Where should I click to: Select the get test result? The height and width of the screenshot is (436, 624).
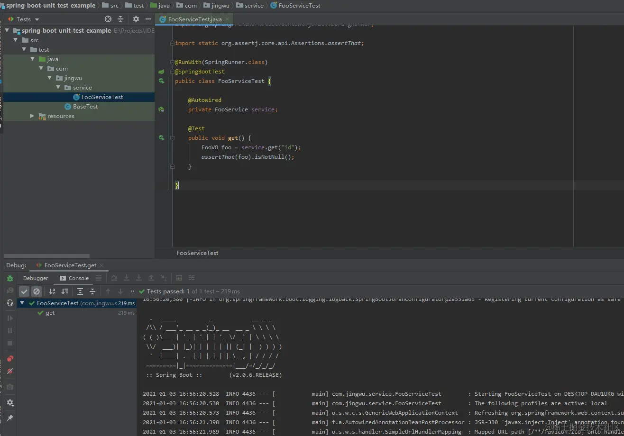tap(50, 313)
